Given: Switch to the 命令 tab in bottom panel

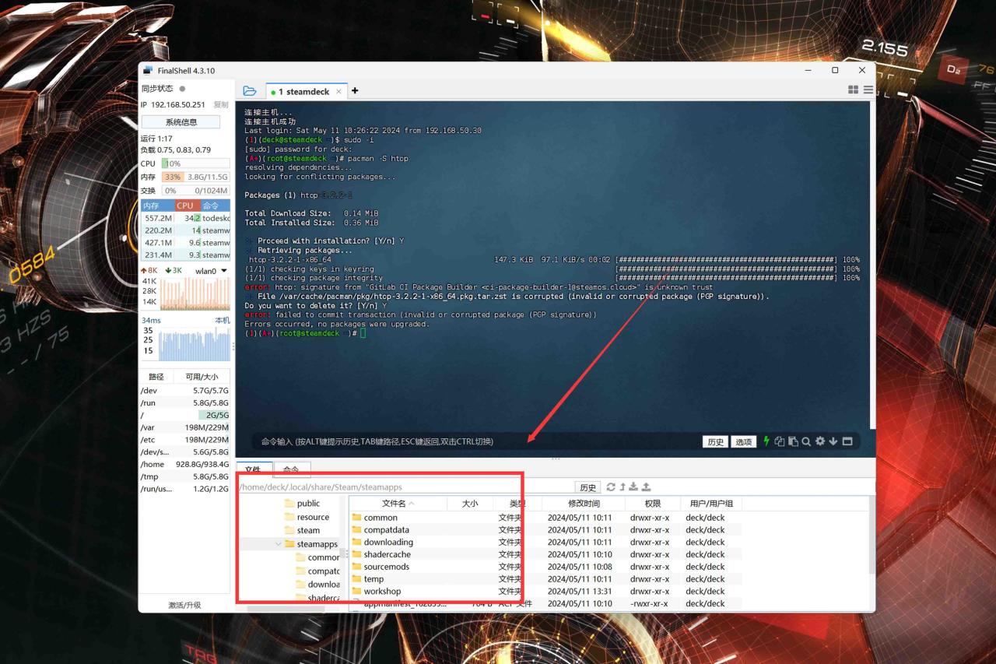Looking at the screenshot, I should coord(292,469).
